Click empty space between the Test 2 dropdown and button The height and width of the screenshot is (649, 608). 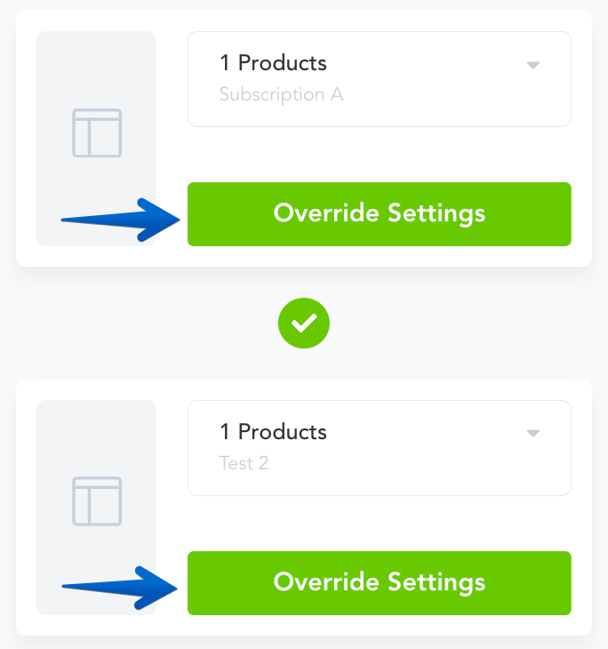click(380, 523)
